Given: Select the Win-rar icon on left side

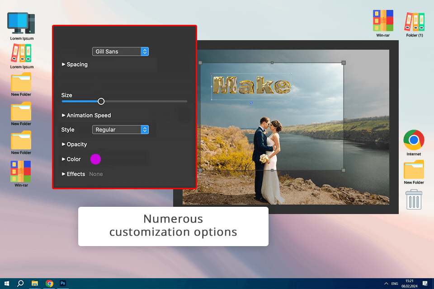Looking at the screenshot, I should [21, 174].
